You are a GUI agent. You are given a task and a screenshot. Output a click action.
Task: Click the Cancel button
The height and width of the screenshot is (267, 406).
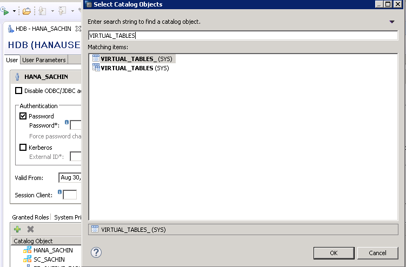pyautogui.click(x=377, y=253)
